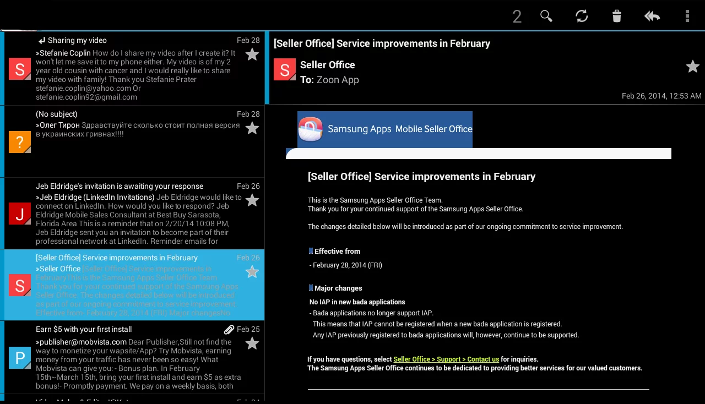Star the selected Seller Office list item
The image size is (705, 404).
[252, 271]
